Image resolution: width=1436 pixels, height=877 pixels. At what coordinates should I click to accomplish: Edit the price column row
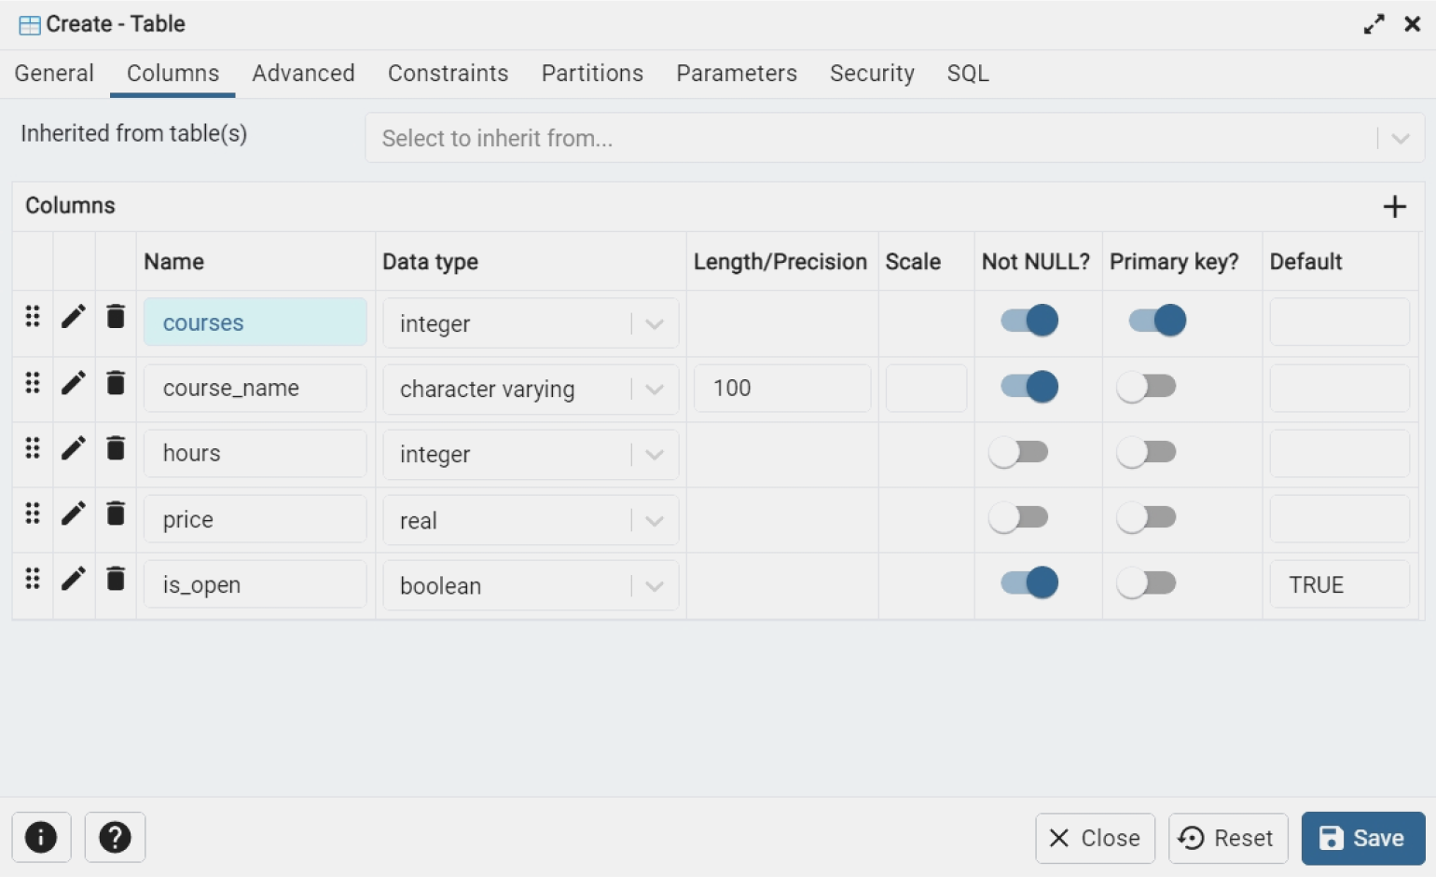coord(74,514)
